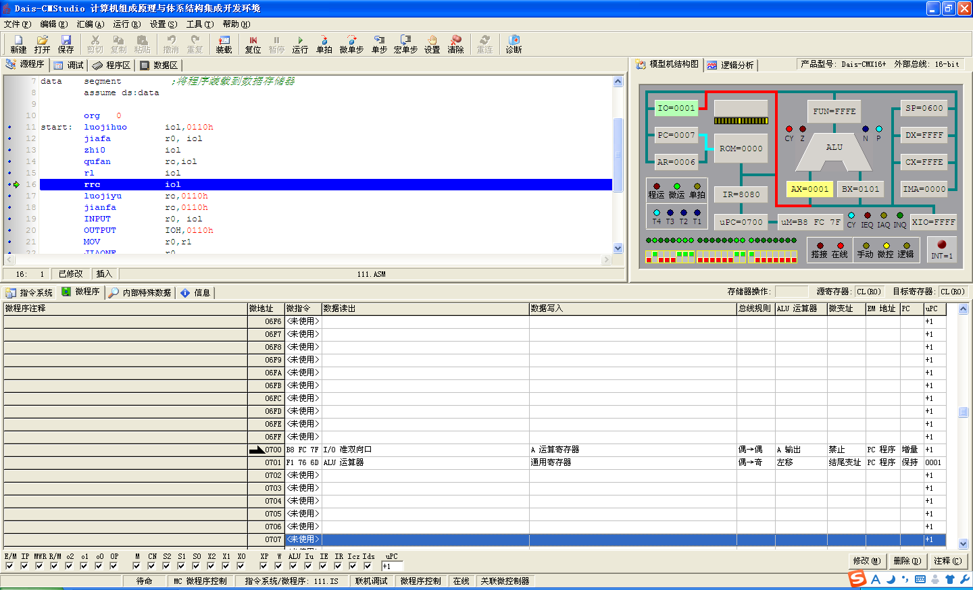Click the 微地址 column header
Screen dimensions: 973x590
click(266, 309)
